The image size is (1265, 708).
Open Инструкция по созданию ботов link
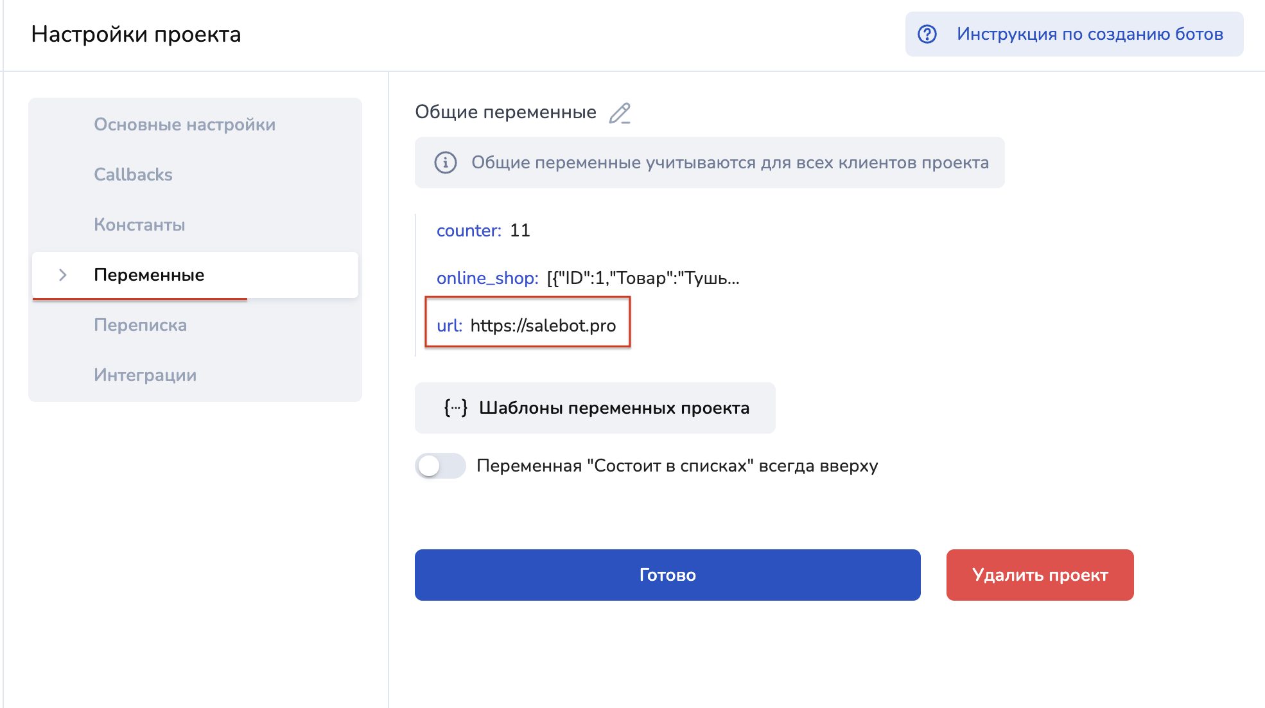1089,34
